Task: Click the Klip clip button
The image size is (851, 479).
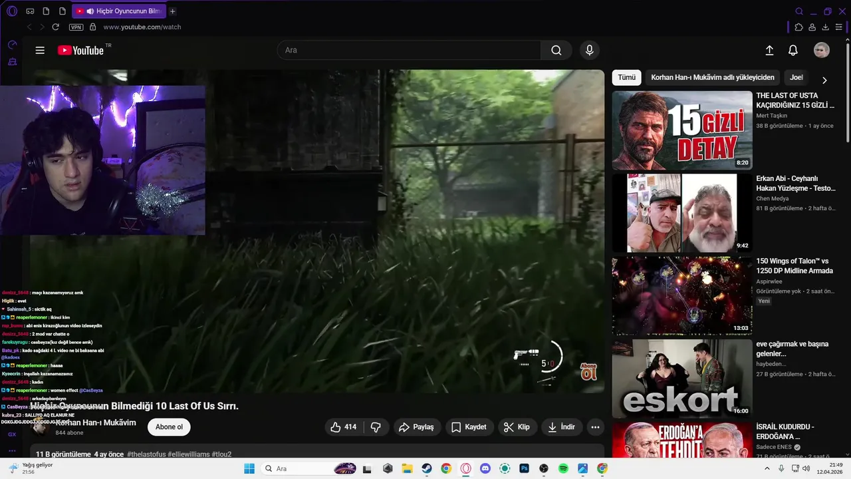Action: [517, 427]
